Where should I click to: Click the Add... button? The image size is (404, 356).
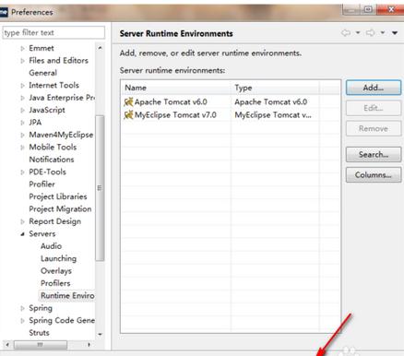pos(374,88)
